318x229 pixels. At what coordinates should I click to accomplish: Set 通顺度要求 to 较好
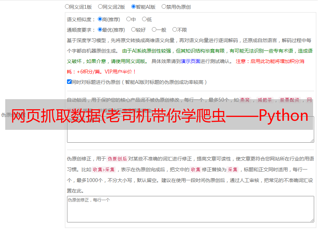(x=133, y=30)
